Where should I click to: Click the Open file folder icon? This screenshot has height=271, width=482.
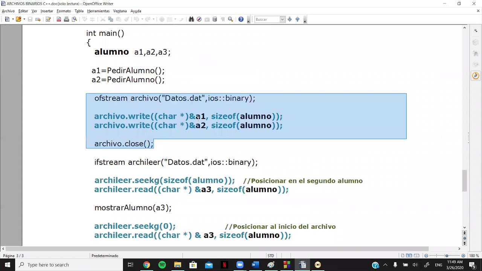(x=18, y=19)
